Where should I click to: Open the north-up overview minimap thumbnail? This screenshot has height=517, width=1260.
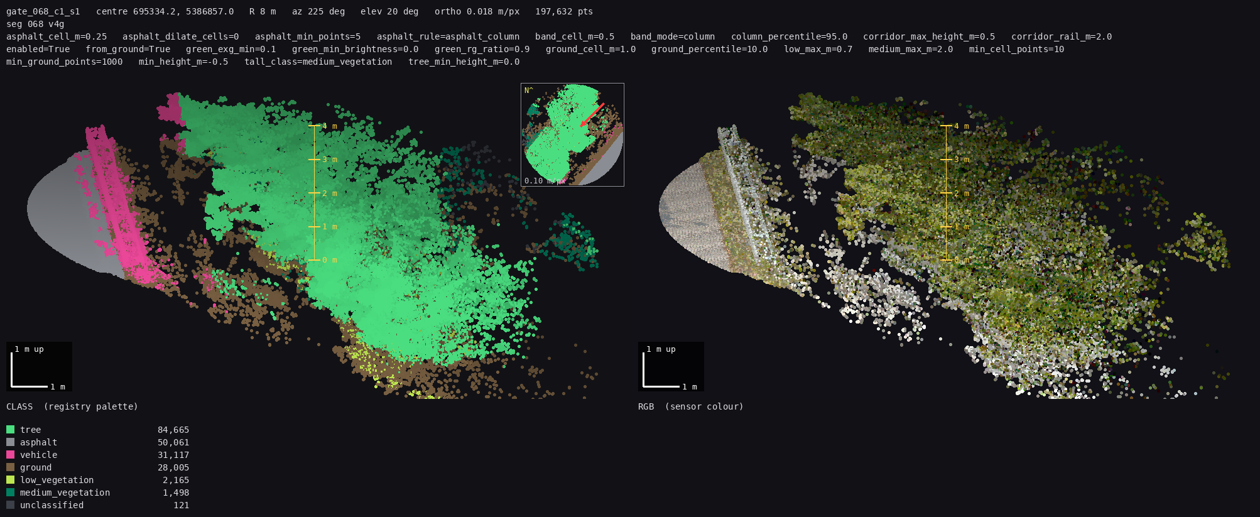click(x=572, y=134)
